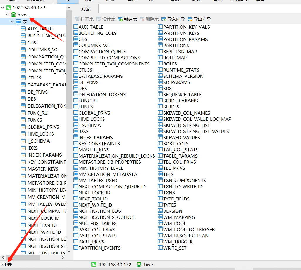301x270 pixels.
Task: Select FUNC_RU in the tree
Action: [38, 113]
